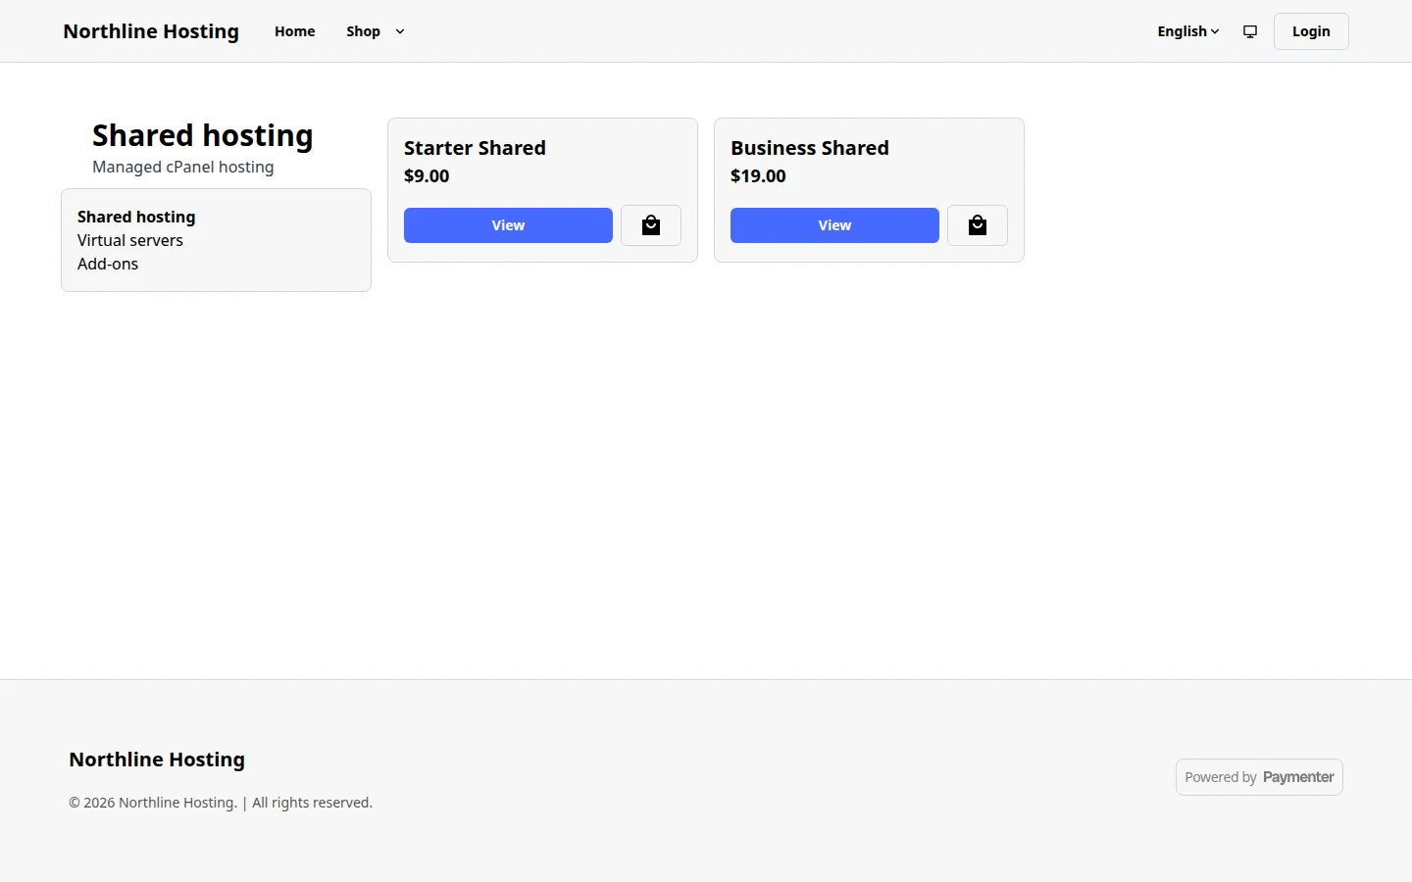Click the Login button
Image resolution: width=1412 pixels, height=882 pixels.
1311,31
